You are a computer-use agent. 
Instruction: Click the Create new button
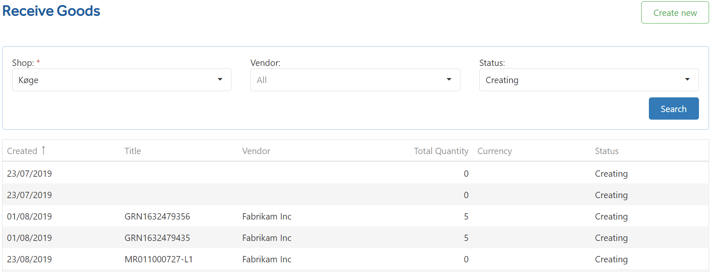[x=675, y=13]
